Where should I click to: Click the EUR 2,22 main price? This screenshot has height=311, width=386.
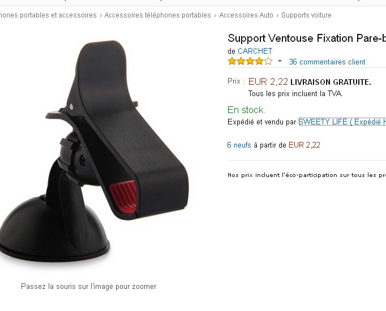(268, 81)
